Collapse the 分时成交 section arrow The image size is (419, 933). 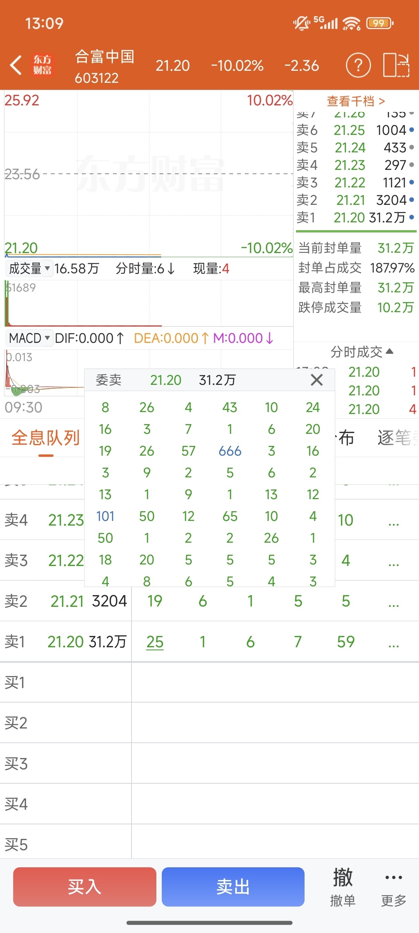coord(390,351)
